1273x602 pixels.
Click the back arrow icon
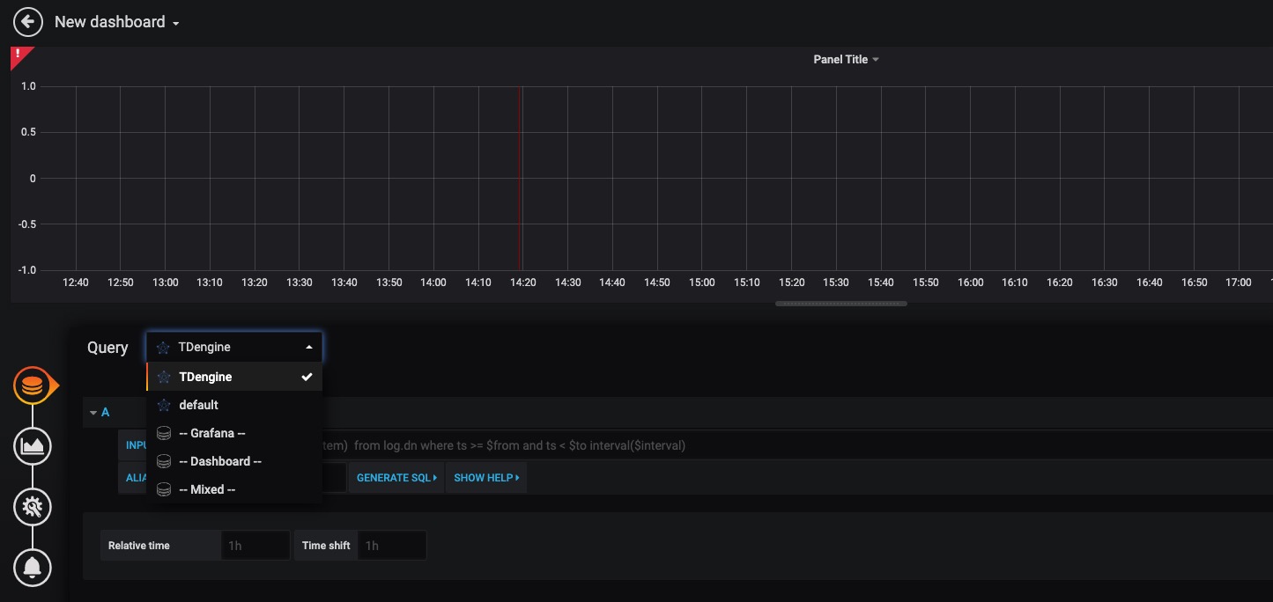(28, 22)
